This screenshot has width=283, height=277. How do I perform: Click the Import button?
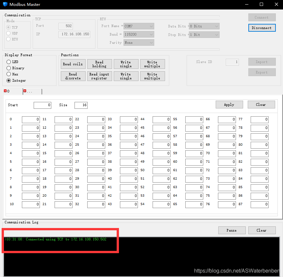tap(262, 62)
